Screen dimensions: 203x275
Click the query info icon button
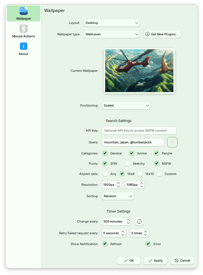pos(172,142)
